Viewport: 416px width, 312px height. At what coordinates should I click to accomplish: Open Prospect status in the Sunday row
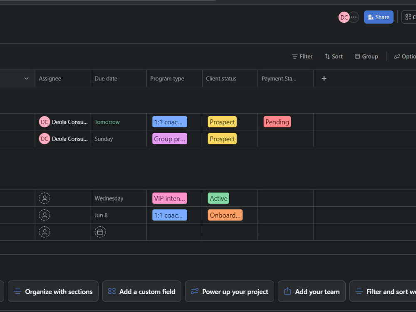coord(222,139)
